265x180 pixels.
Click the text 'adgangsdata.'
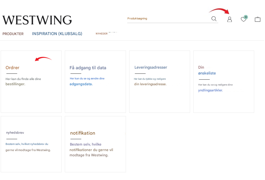tap(81, 84)
